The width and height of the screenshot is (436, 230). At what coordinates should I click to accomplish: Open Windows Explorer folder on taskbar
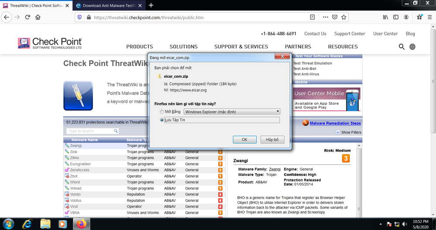[45, 223]
